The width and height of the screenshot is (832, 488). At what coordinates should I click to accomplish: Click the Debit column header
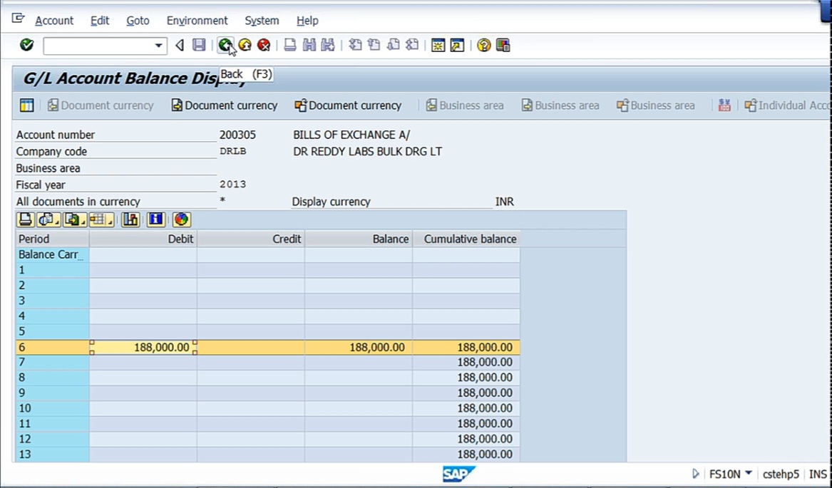point(143,239)
